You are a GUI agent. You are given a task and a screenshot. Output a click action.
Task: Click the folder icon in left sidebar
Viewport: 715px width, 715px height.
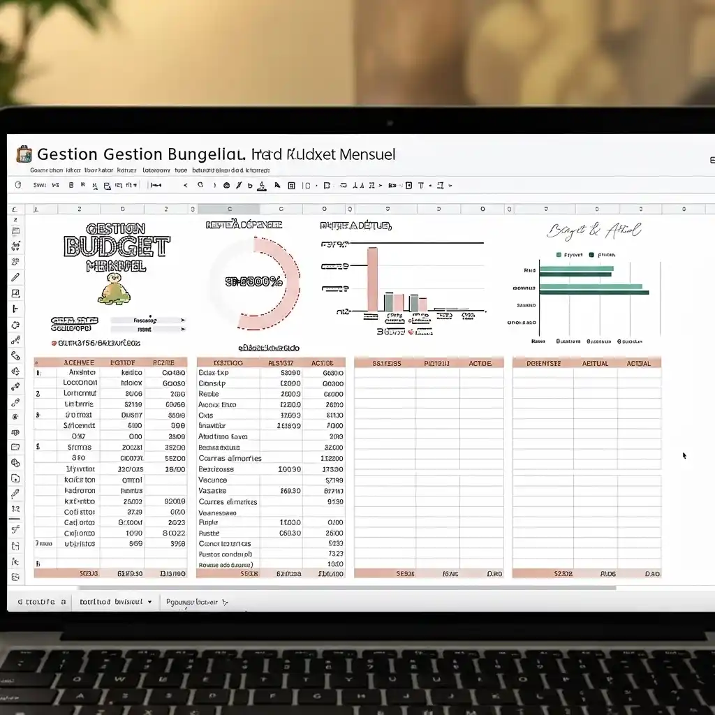point(15,447)
